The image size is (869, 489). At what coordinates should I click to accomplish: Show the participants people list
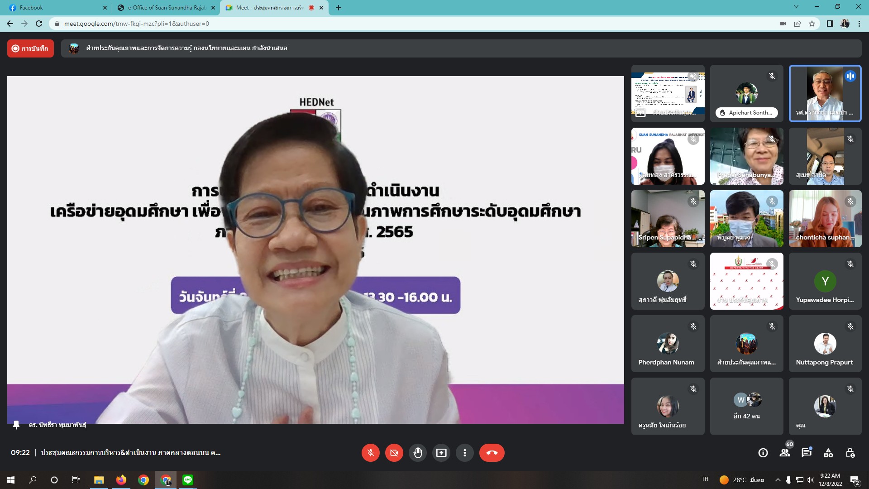(785, 453)
